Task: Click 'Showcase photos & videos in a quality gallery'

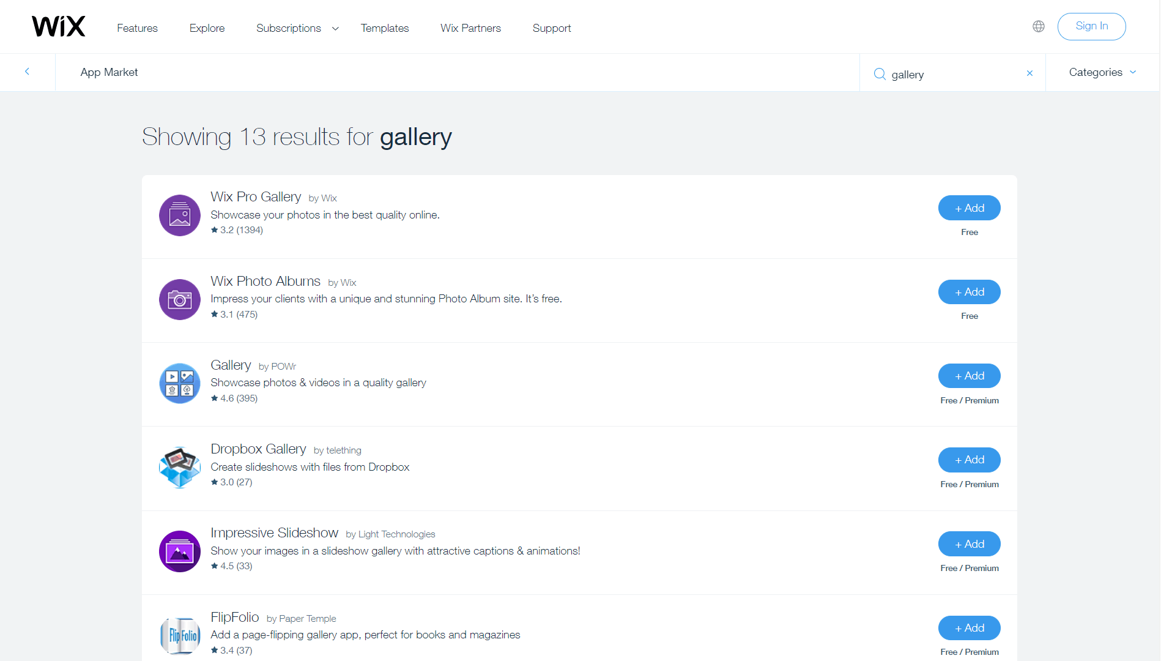Action: pyautogui.click(x=318, y=383)
